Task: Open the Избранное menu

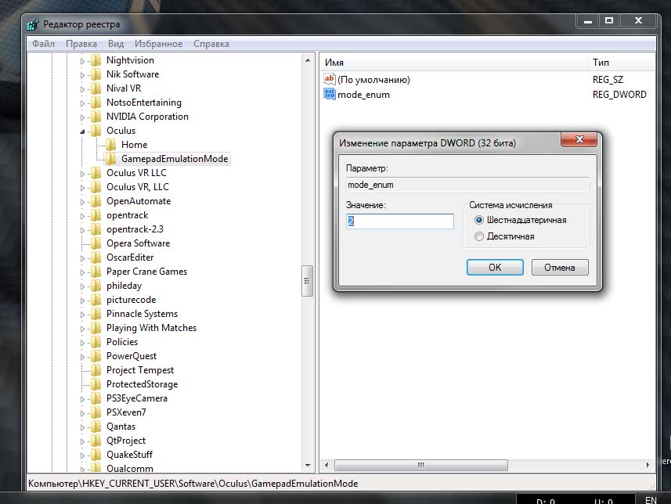Action: 158,44
